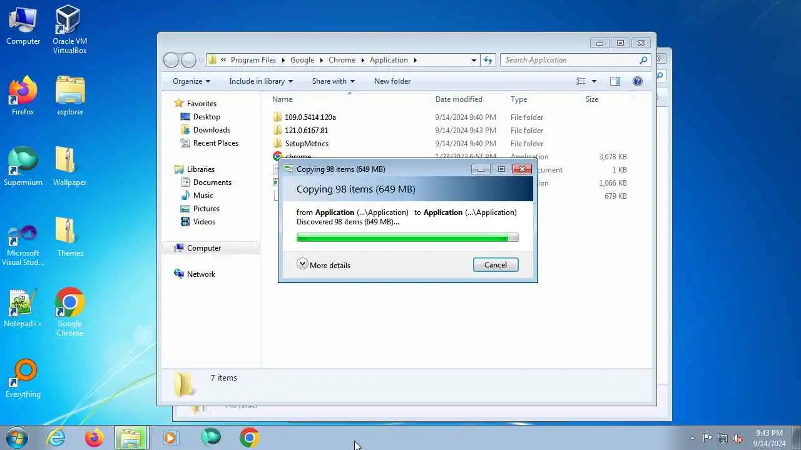Click the Search Application field
Screen dimensions: 801x450
pos(575,60)
